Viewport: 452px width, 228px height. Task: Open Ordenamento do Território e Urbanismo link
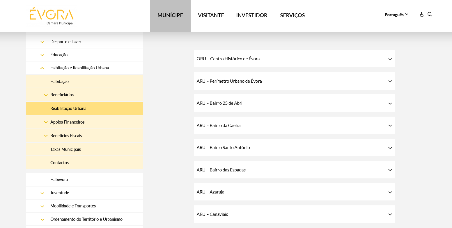pos(86,219)
